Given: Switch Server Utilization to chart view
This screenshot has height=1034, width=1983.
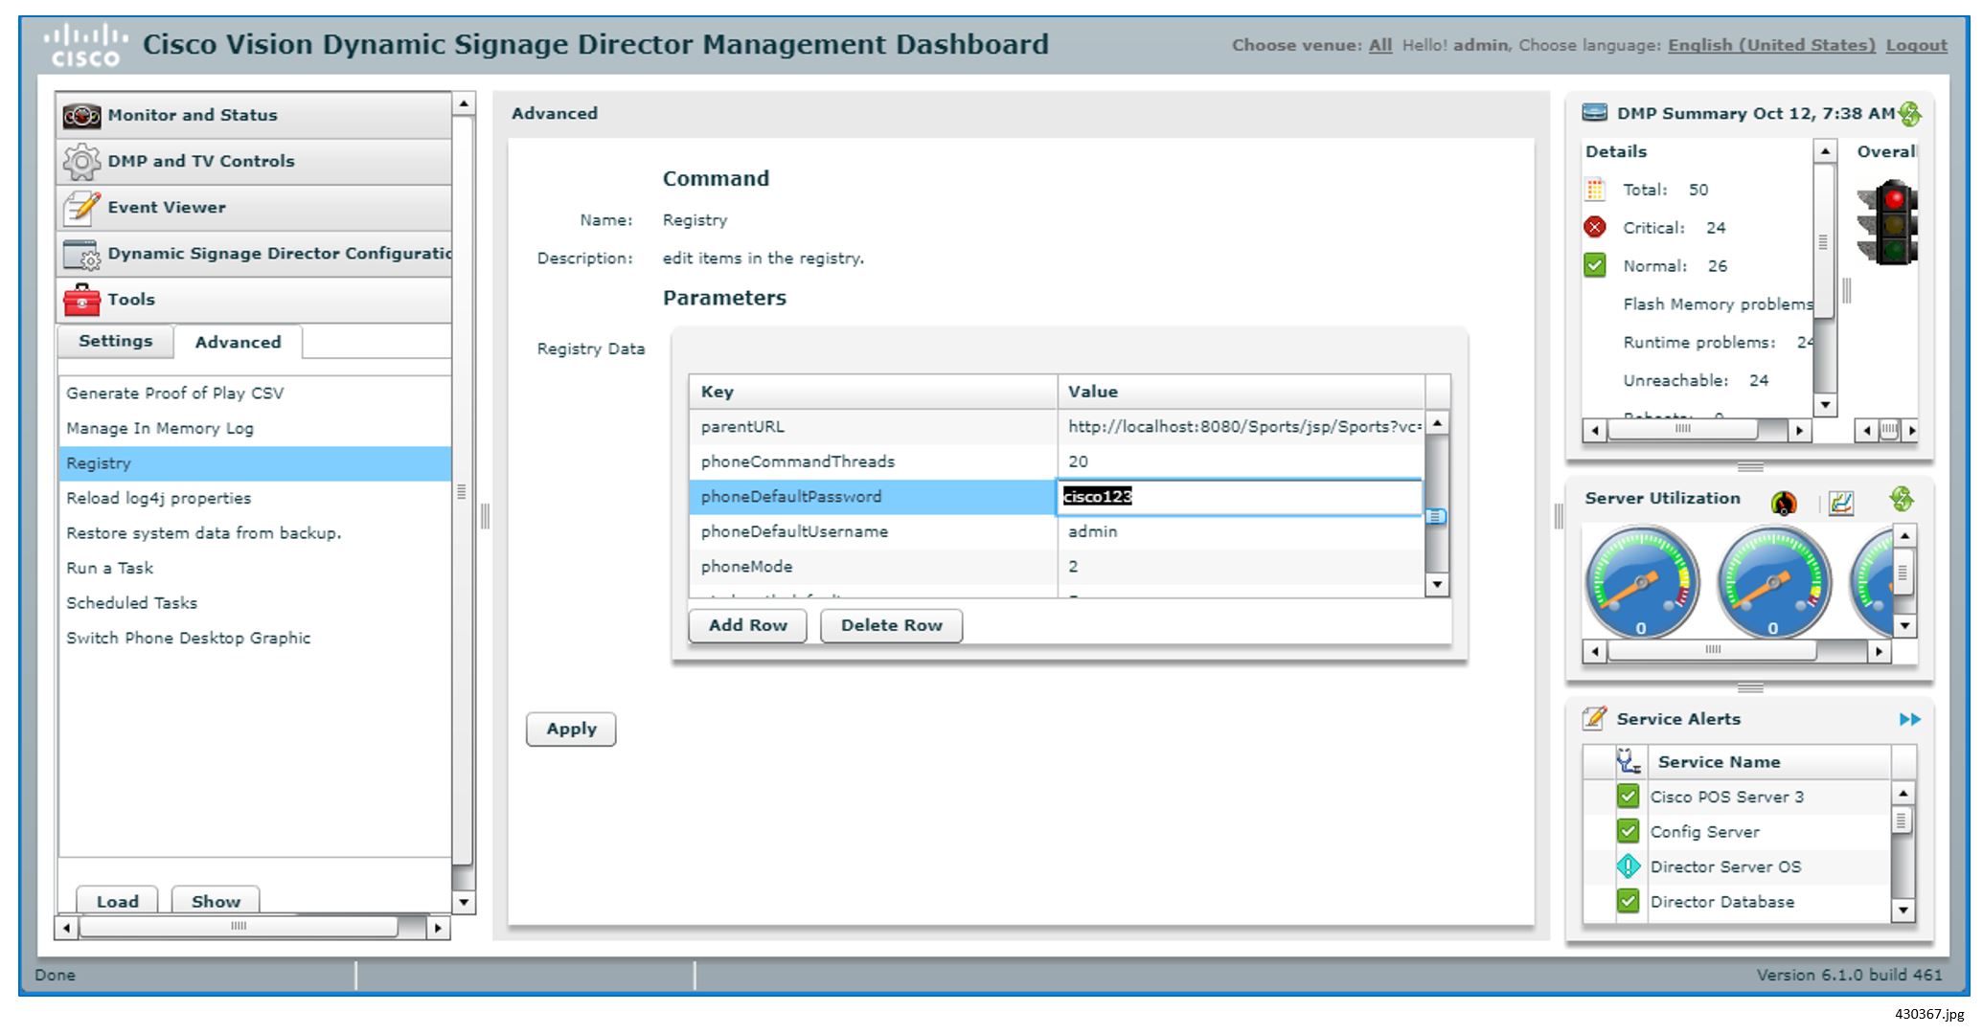Looking at the screenshot, I should 1840,502.
